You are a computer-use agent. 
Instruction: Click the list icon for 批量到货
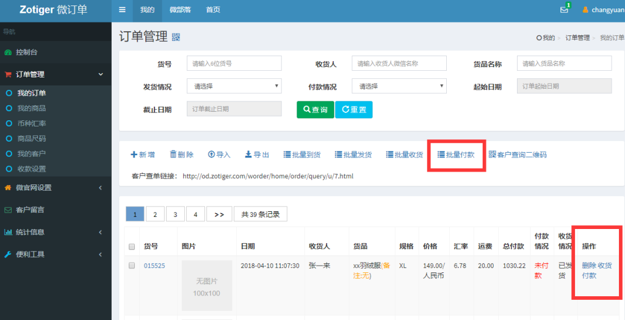point(287,155)
